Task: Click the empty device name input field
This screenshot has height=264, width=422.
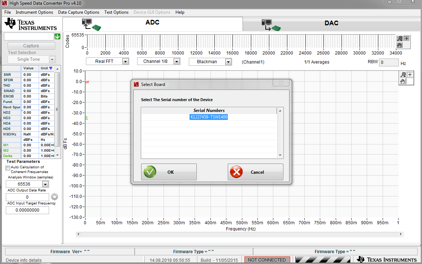Action: click(29, 36)
